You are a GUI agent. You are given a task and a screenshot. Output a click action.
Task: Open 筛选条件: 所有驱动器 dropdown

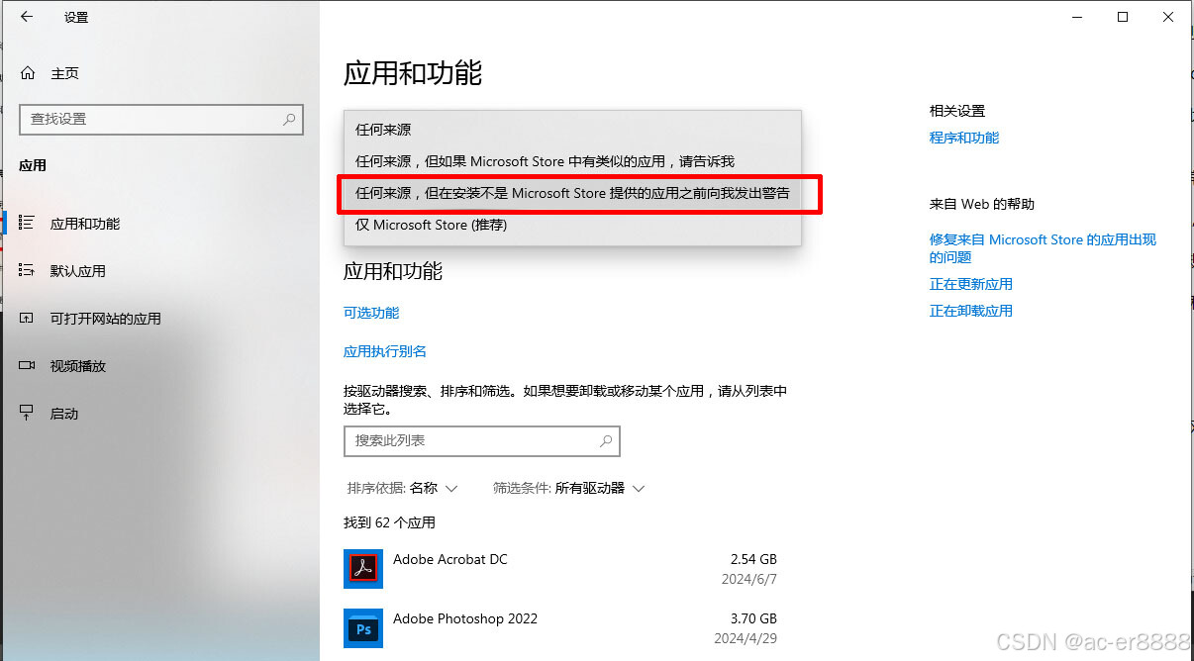pyautogui.click(x=569, y=488)
